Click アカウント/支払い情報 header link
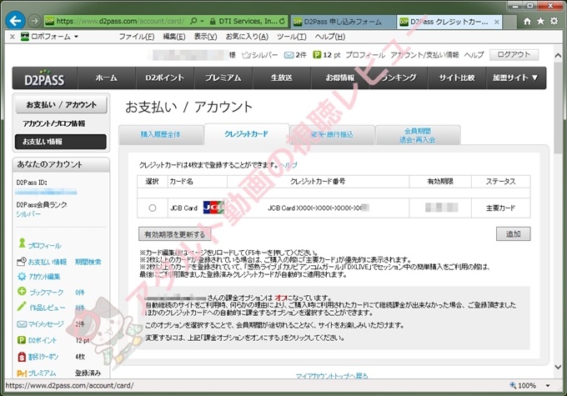Screen dimensions: 567x396 tap(424, 55)
